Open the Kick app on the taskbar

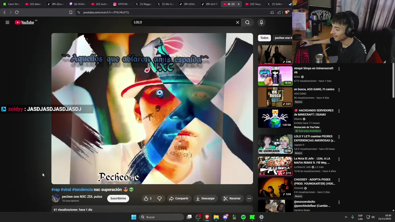pos(252,217)
